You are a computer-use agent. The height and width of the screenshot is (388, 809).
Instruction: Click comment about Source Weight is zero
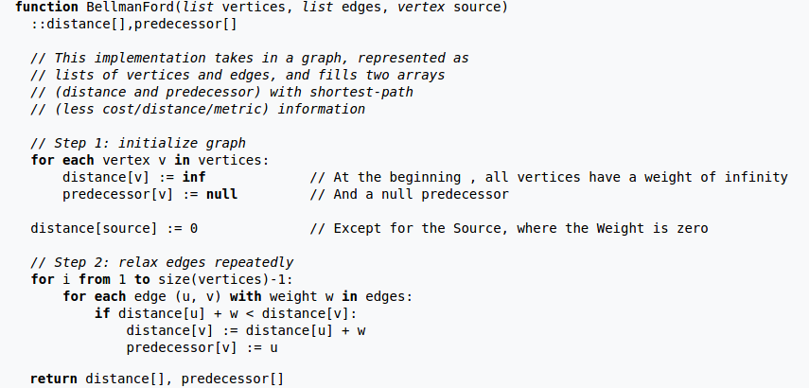[x=509, y=229]
